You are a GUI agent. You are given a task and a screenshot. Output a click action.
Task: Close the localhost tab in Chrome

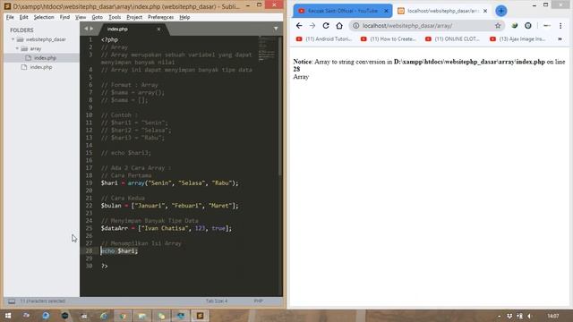(485, 11)
